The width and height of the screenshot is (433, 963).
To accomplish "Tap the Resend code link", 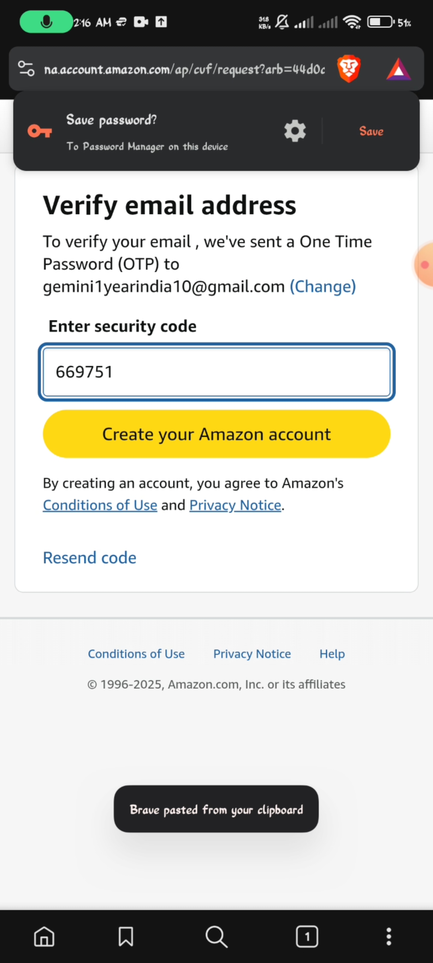I will coord(89,558).
